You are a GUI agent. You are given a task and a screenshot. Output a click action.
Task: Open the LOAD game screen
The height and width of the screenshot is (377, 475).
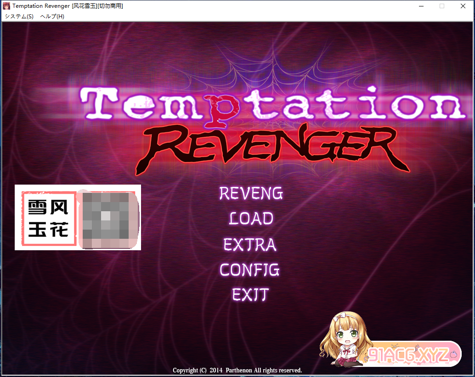tap(251, 218)
